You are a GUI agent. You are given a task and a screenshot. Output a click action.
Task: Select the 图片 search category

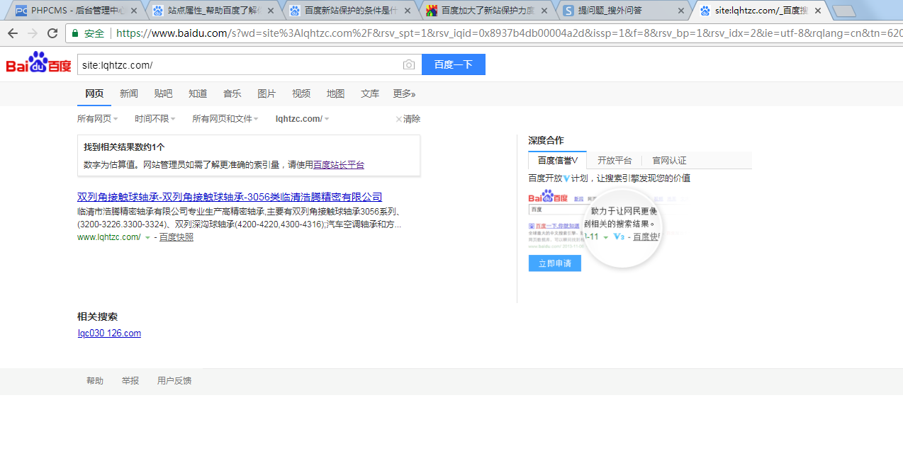pos(267,93)
